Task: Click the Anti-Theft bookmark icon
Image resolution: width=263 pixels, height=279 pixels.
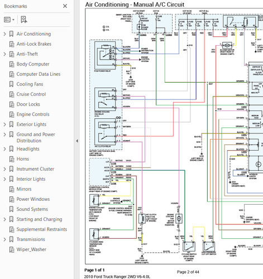Action: click(12, 54)
